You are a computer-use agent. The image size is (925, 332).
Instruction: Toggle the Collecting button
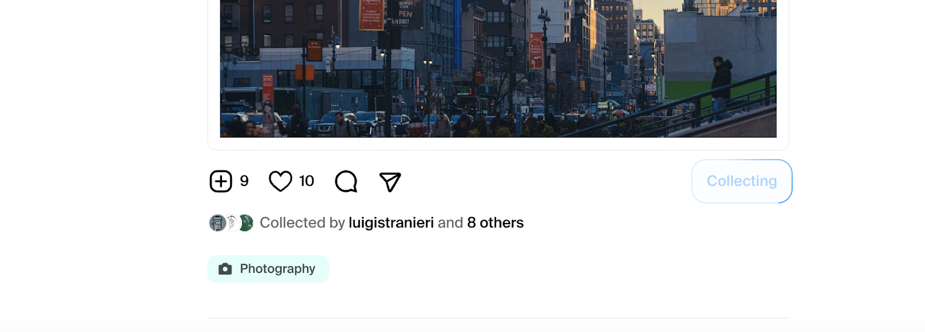click(742, 181)
